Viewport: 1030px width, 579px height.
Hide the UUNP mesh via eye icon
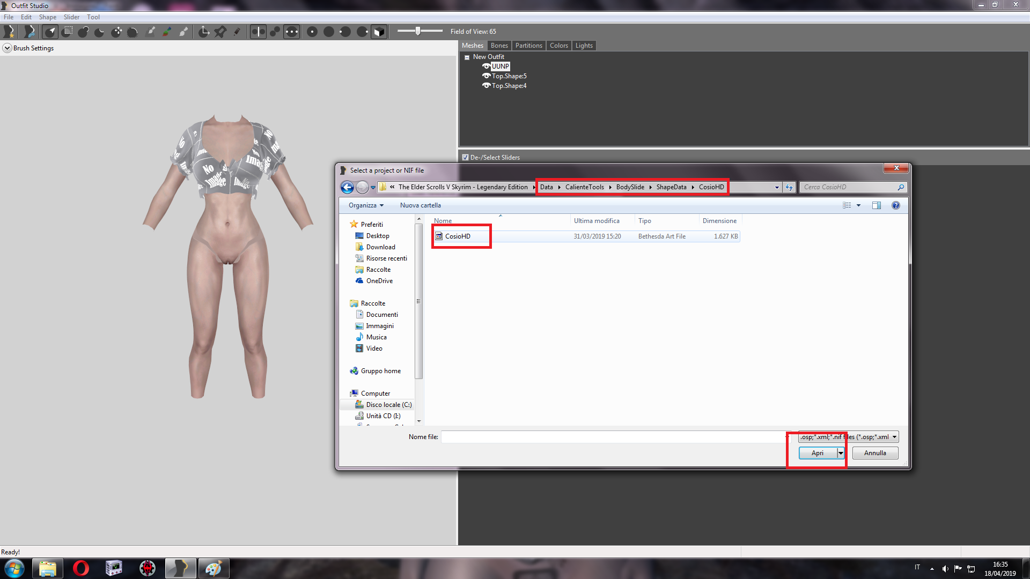coord(486,66)
